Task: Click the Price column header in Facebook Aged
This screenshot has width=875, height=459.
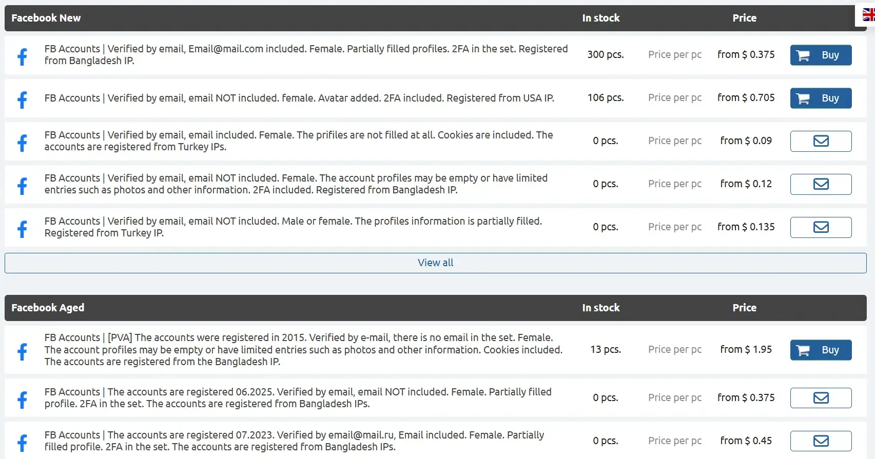Action: 744,308
